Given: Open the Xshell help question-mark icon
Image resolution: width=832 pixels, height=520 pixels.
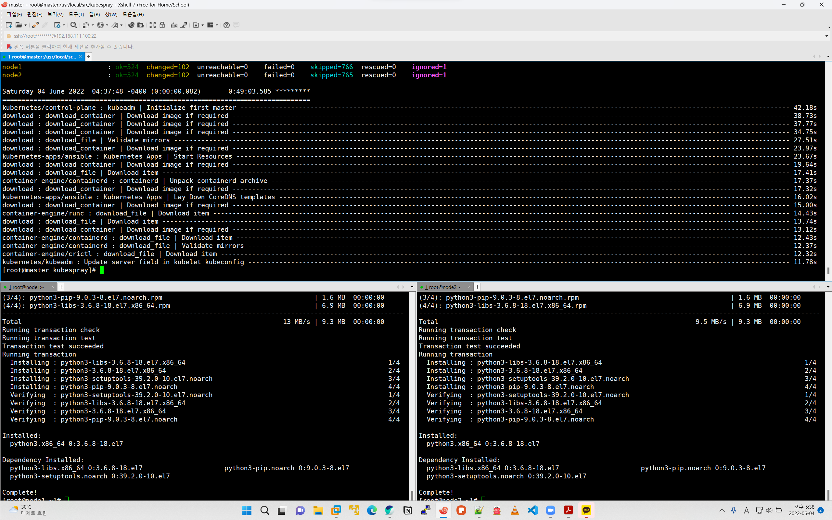Looking at the screenshot, I should (x=226, y=25).
